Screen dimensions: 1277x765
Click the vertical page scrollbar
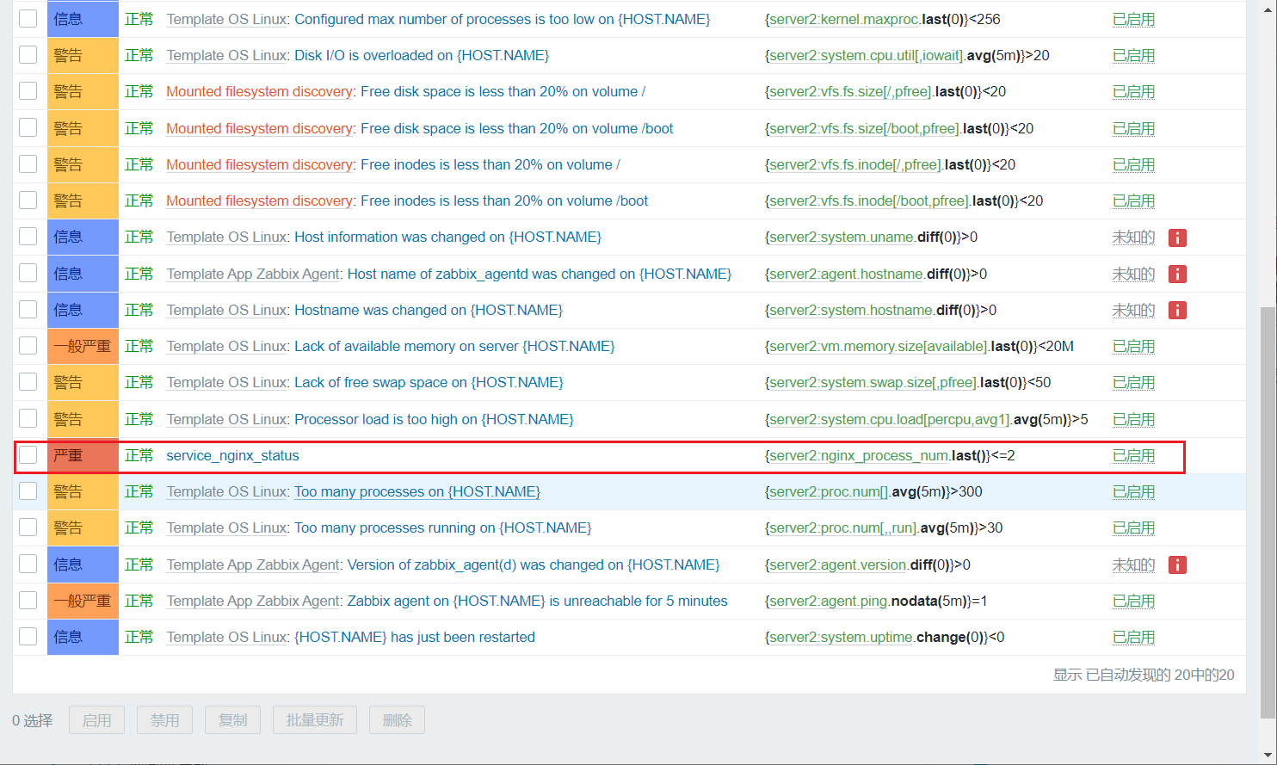[1268, 508]
